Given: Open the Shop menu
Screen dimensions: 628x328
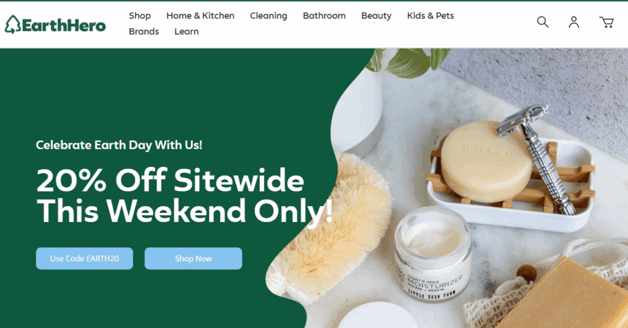Looking at the screenshot, I should 140,15.
